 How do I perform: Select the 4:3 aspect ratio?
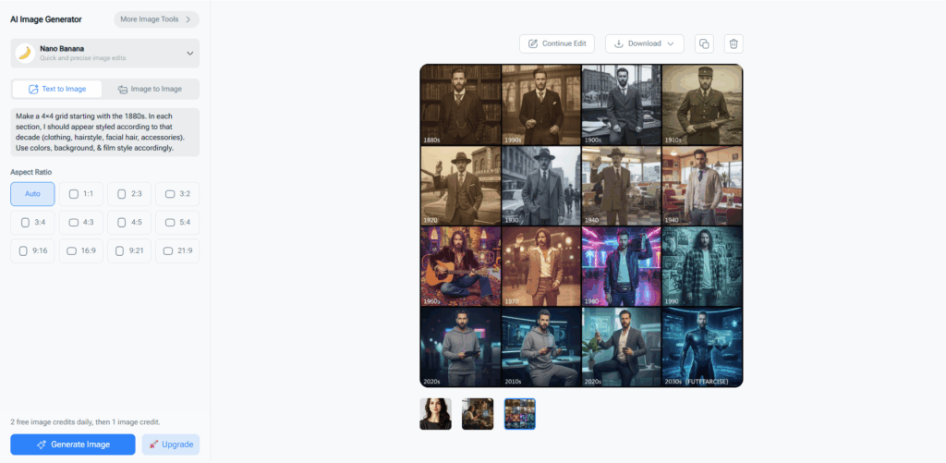click(x=81, y=222)
